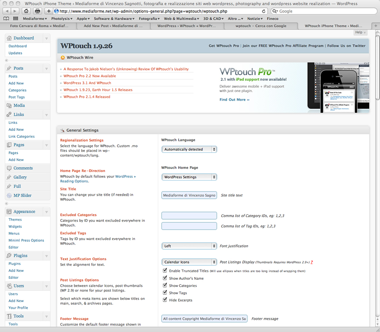
Task: Click the Reading Options link
Action: pyautogui.click(x=74, y=181)
